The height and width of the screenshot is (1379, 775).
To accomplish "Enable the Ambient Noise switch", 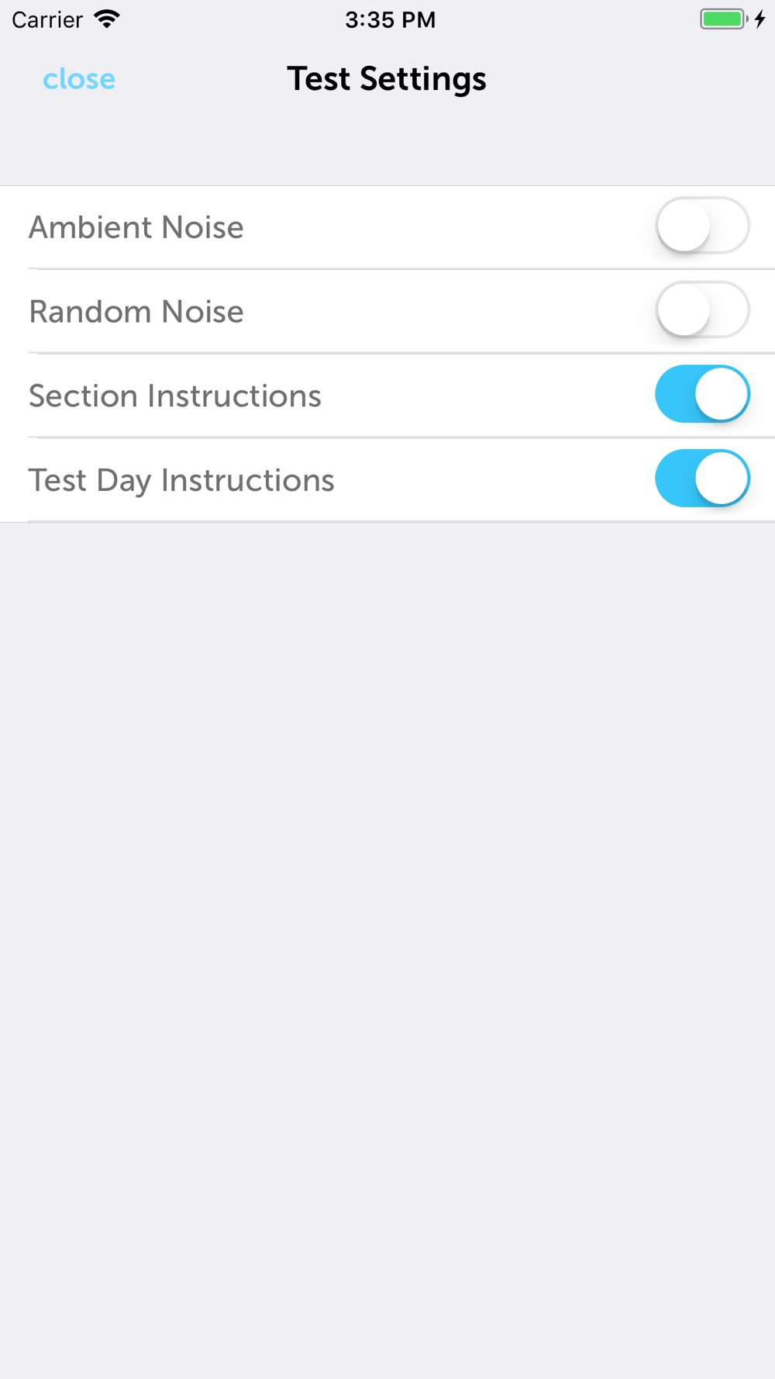I will [x=702, y=226].
